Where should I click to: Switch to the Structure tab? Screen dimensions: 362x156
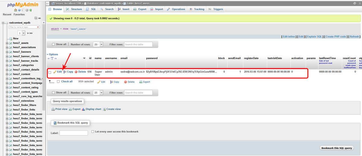[x=74, y=9]
